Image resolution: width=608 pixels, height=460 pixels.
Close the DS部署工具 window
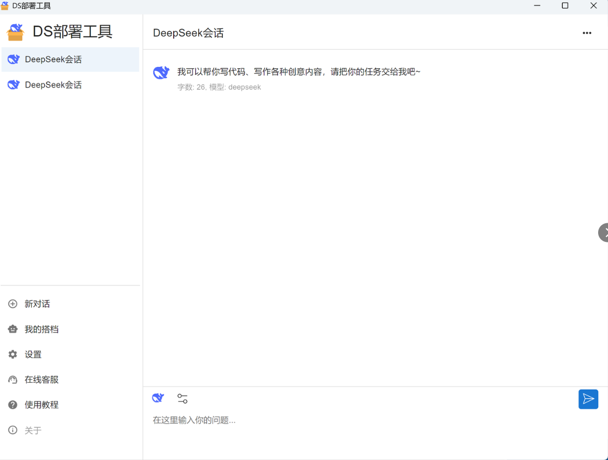point(593,6)
